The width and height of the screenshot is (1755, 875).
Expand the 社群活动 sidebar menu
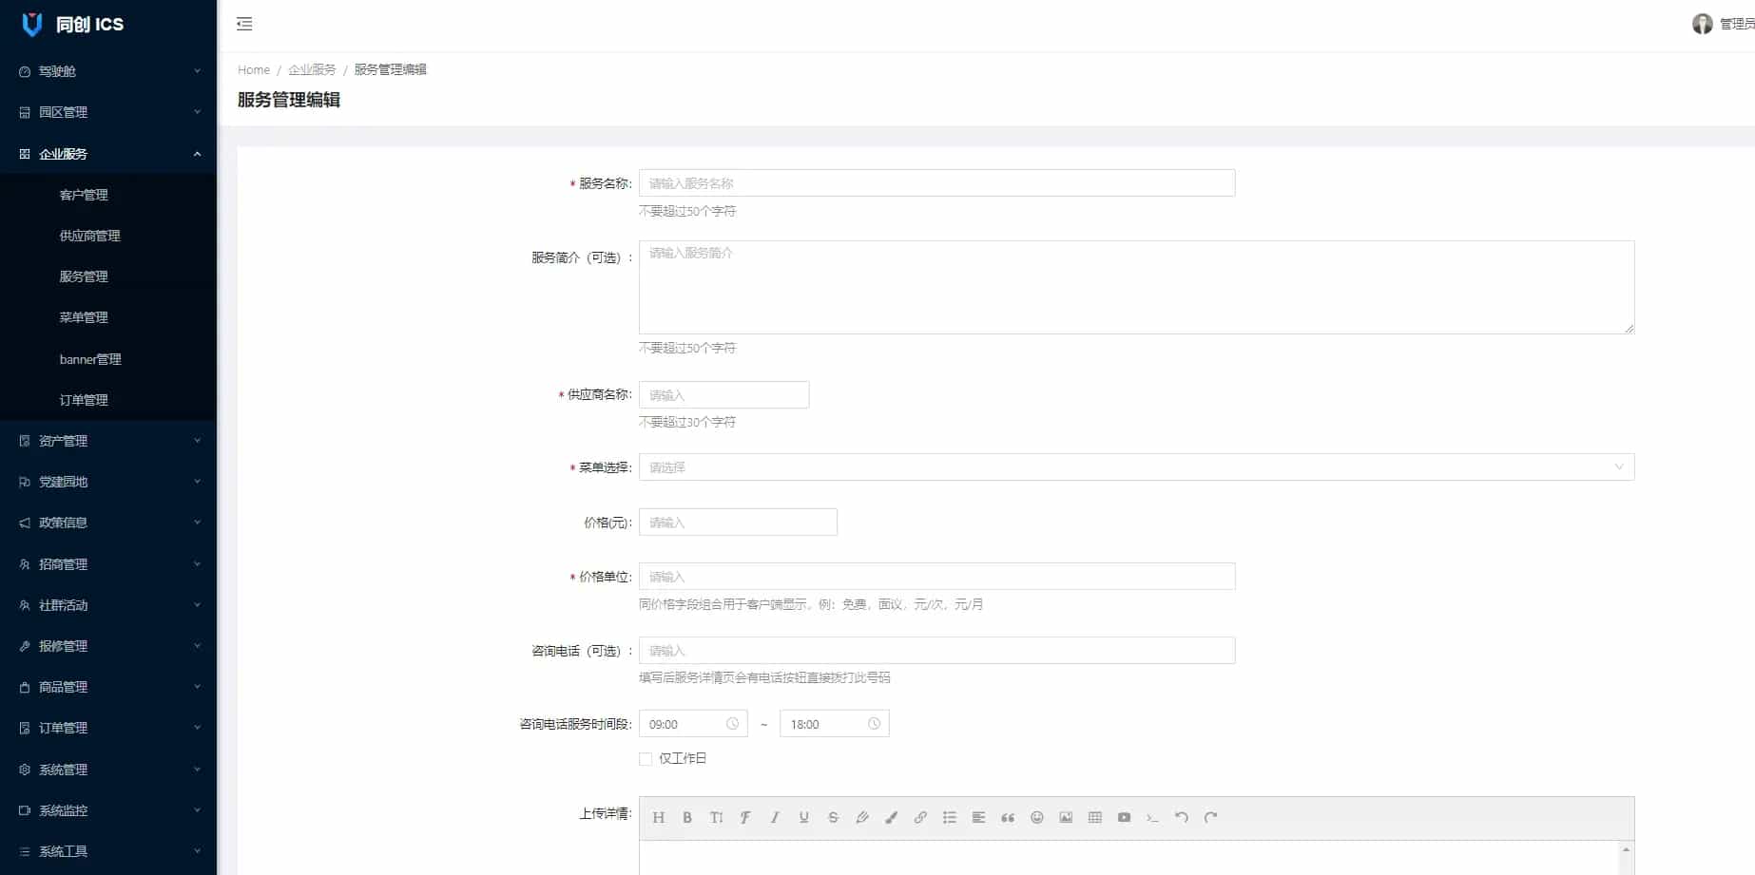tap(108, 605)
